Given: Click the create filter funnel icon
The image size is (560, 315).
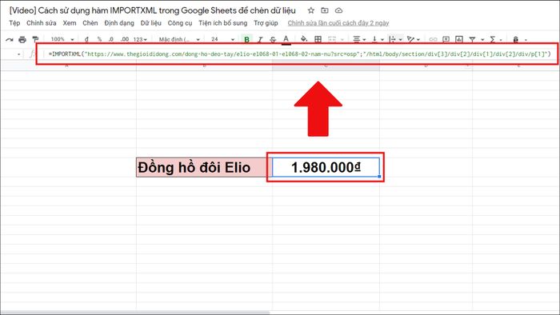Looking at the screenshot, I should tap(472, 39).
